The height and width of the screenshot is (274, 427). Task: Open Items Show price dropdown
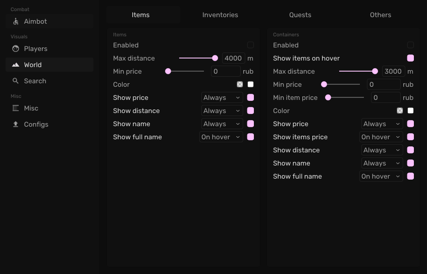tap(222, 98)
